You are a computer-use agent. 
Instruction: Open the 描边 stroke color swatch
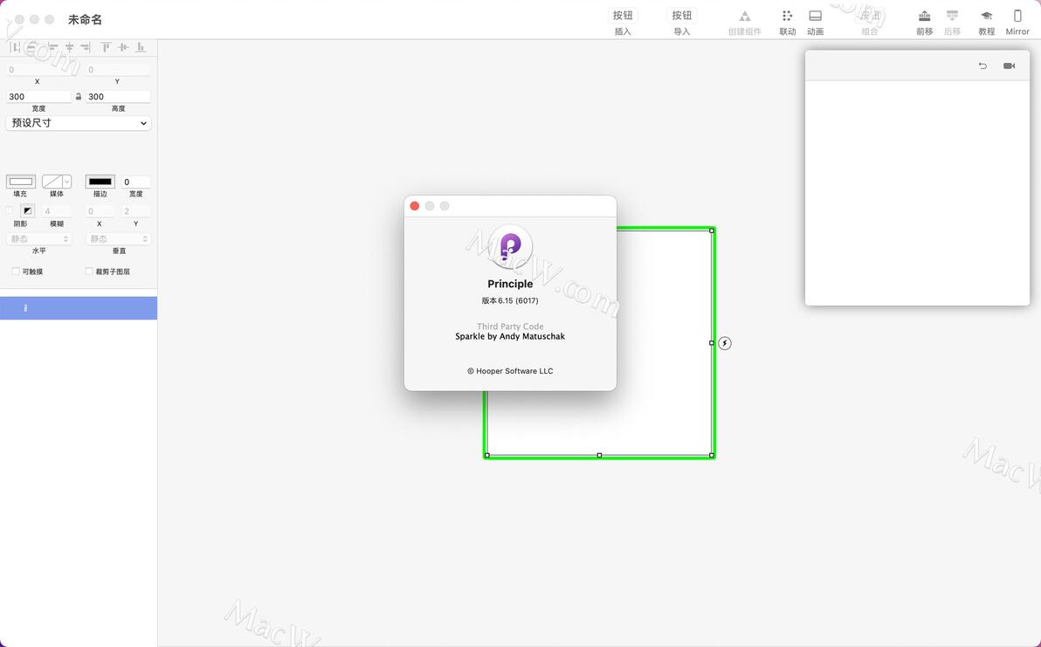100,182
